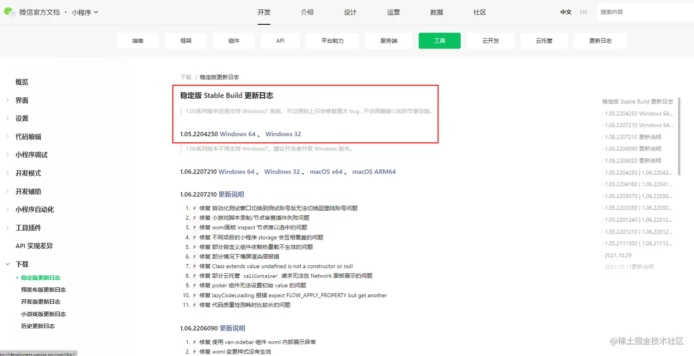
Task: Open the 服务端 sub-navigation button
Action: [389, 41]
